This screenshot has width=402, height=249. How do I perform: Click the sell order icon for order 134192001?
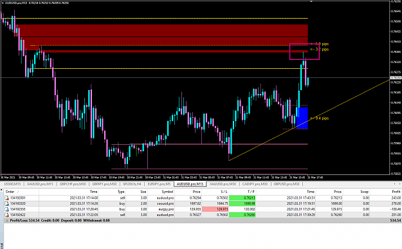[x=7, y=198]
